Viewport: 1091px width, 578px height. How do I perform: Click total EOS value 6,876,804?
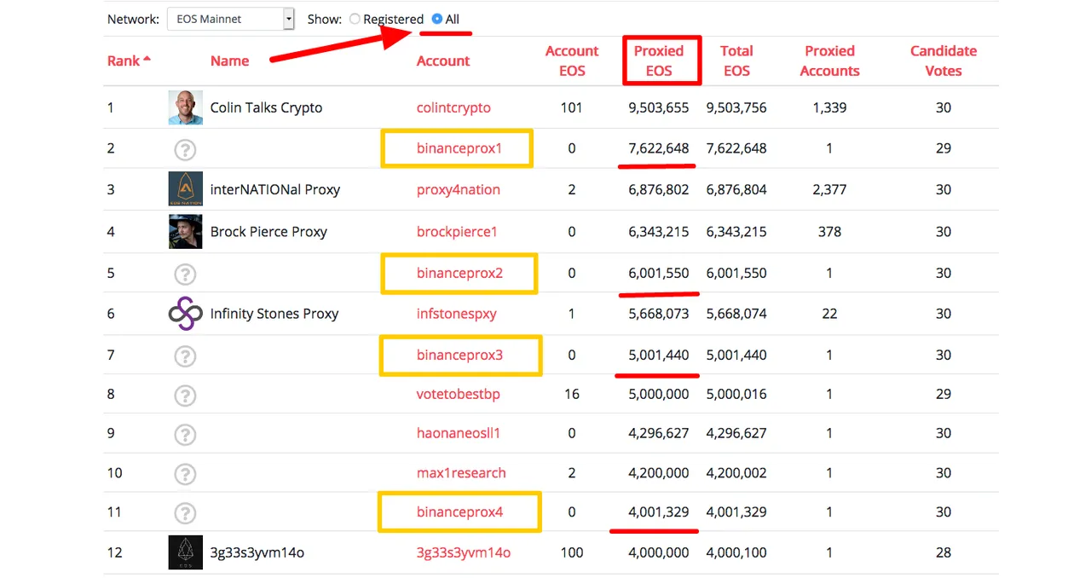tap(736, 189)
